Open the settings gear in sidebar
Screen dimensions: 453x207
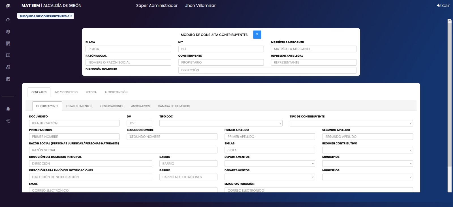[x=8, y=32]
